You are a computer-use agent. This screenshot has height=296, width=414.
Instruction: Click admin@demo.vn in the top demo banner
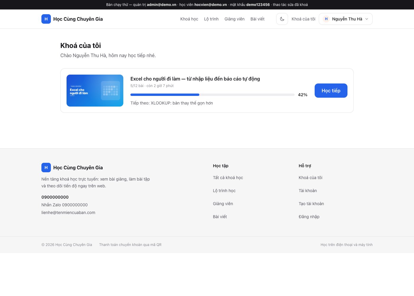[161, 5]
